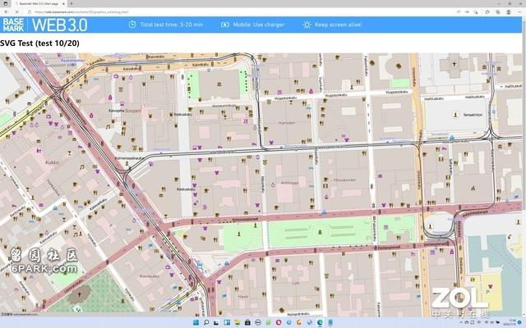
Task: Click the Basemark Web 3.0 logo
Action: (x=48, y=25)
